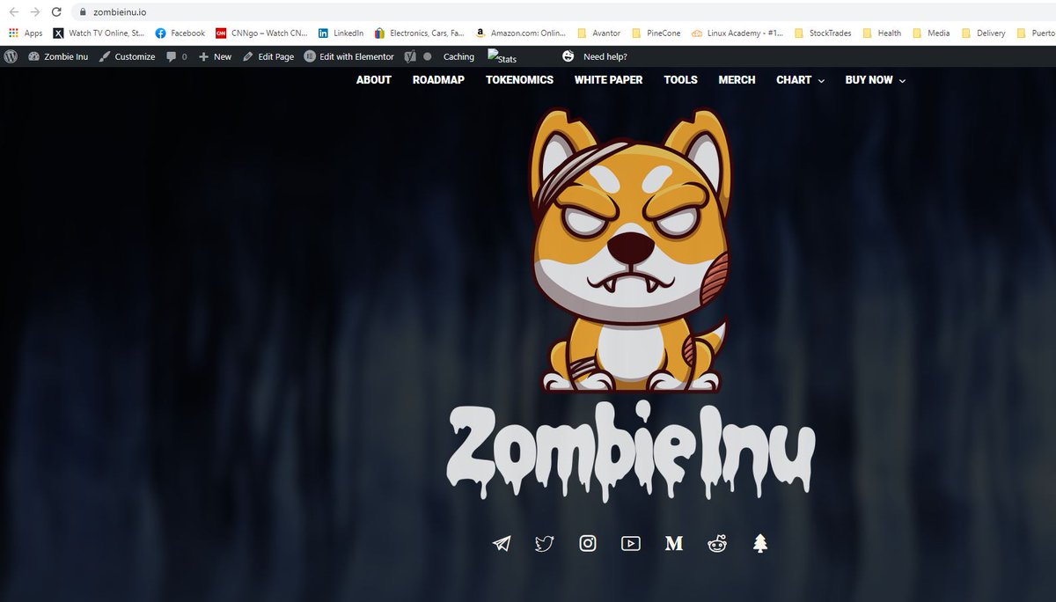Open the Yoast SEO icon in admin bar

click(x=410, y=56)
